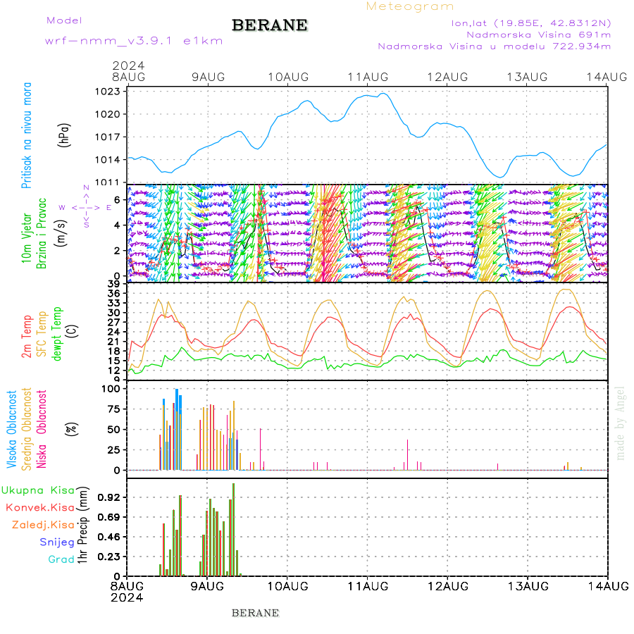
Task: Select the (%) cloud cover unit label
Action: (72, 428)
